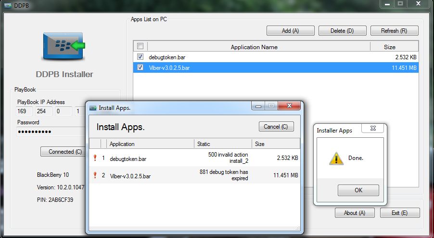Click the DDPB title bar app icon
The width and height of the screenshot is (434, 238).
click(x=8, y=5)
